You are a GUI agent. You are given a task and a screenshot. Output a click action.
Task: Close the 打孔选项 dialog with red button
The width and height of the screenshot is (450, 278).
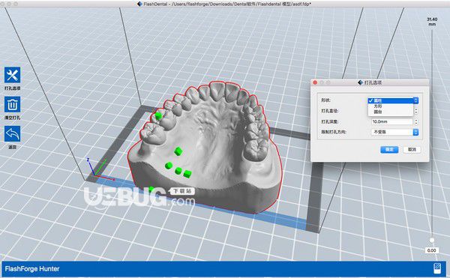[x=315, y=82]
